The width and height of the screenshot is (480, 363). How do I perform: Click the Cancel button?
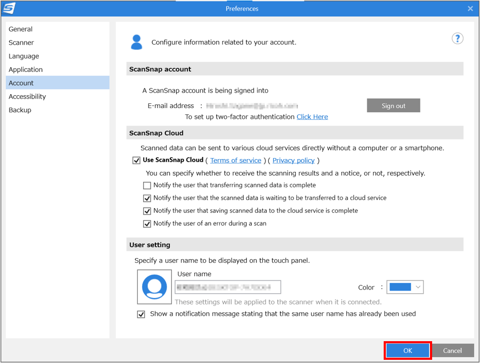[452, 350]
